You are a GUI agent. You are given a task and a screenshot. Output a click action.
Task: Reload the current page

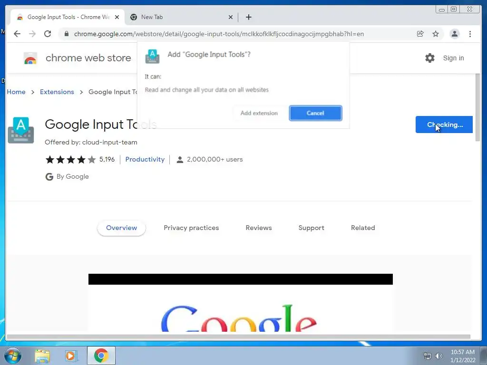tap(48, 34)
